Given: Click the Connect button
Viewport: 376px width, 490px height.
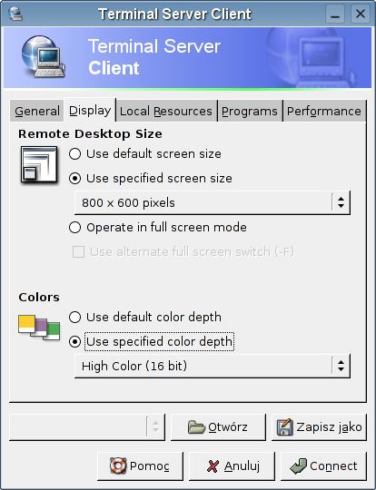Looking at the screenshot, I should coord(323,465).
